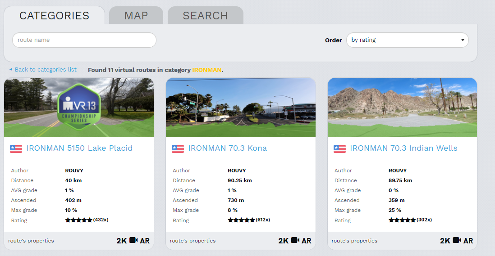Click the 2K badge on Indian Wells card
This screenshot has width=495, height=256.
point(445,241)
